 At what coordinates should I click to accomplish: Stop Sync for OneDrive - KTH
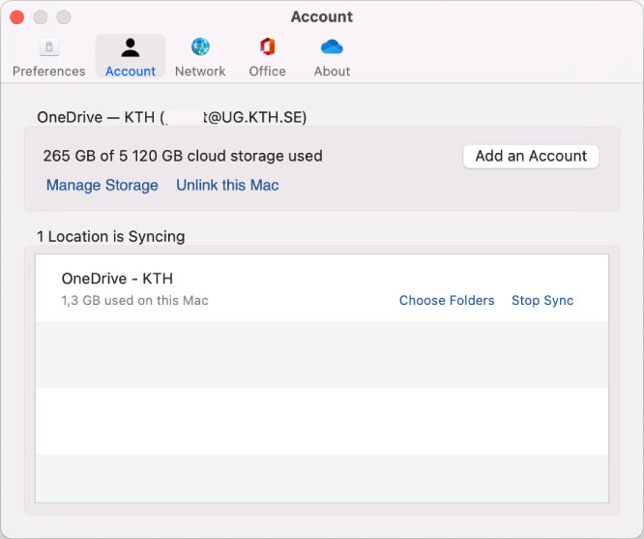tap(542, 300)
